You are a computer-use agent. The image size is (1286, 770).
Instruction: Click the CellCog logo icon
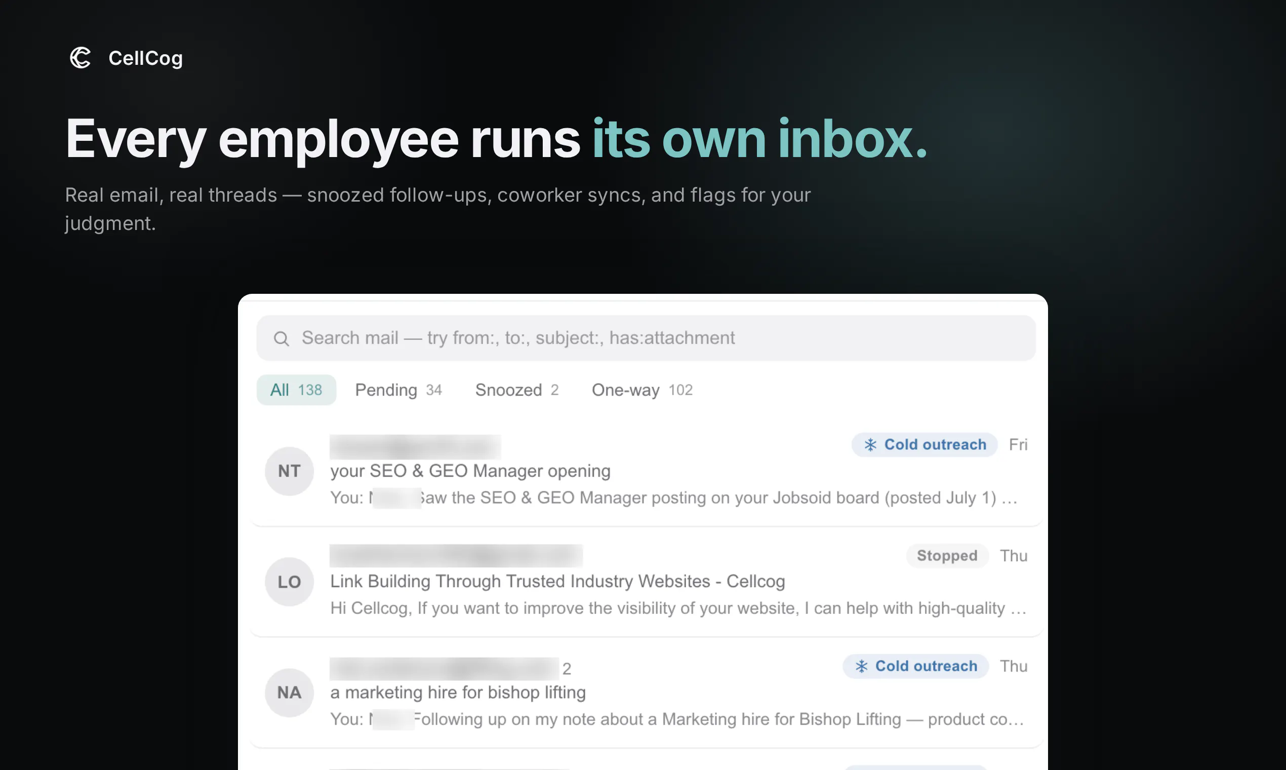coord(81,58)
